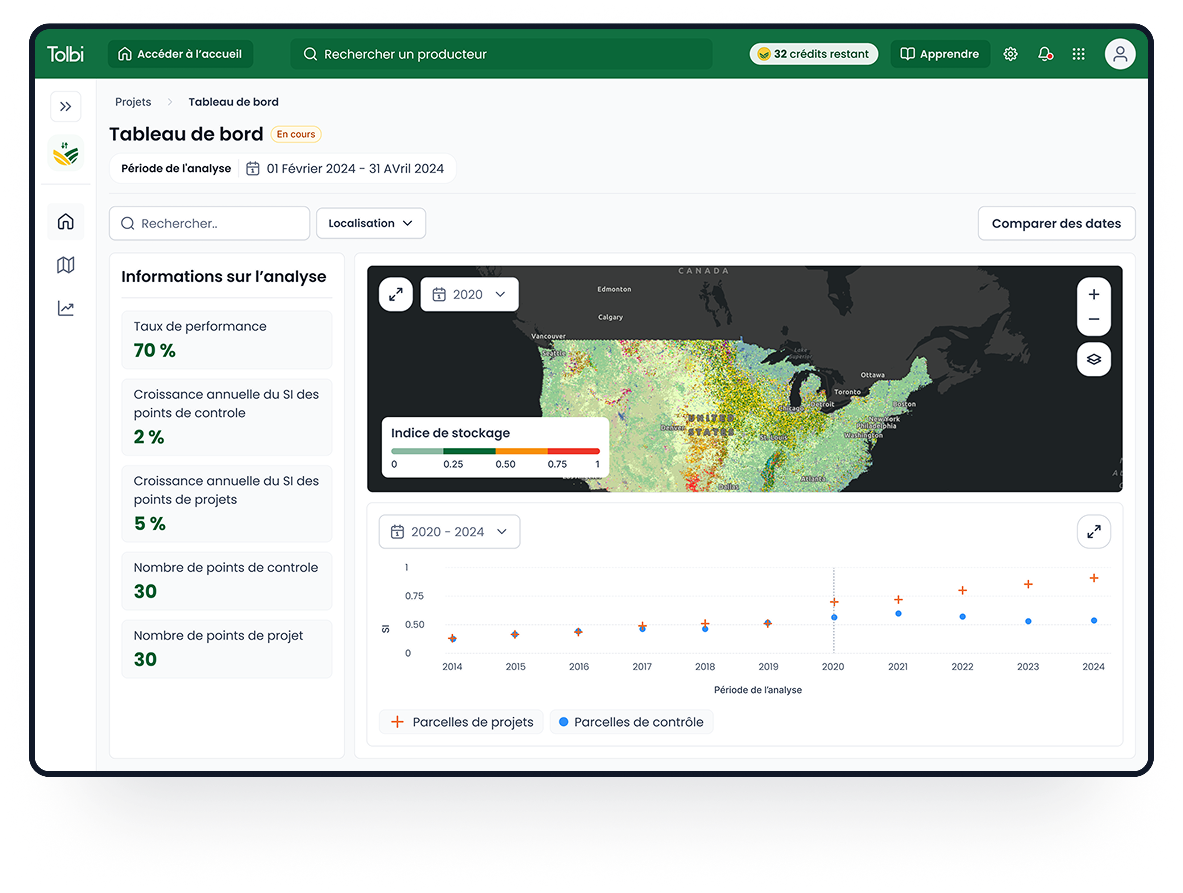The height and width of the screenshot is (893, 1183).
Task: Click the Informations sur l'analyse heading
Action: [x=224, y=277]
